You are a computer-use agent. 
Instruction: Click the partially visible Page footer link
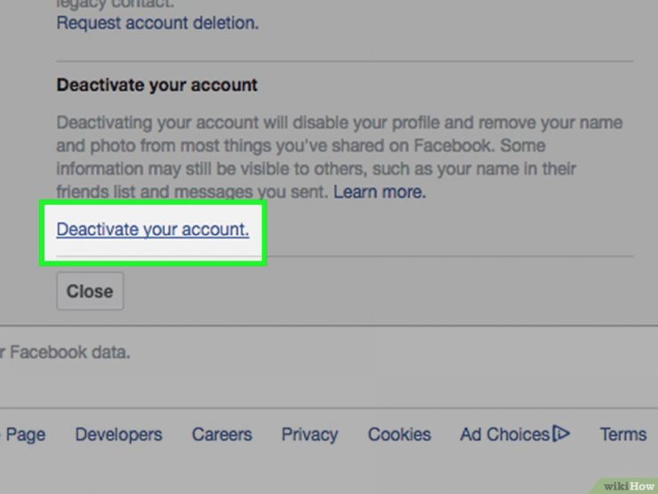tap(25, 434)
